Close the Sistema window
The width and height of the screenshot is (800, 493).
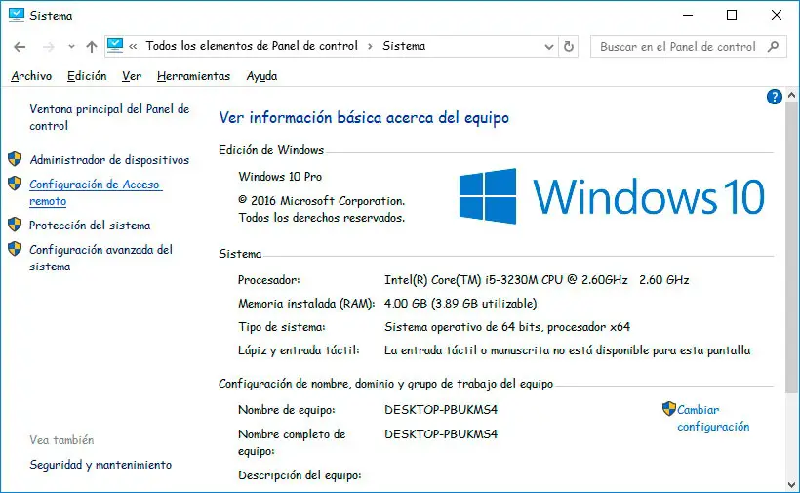(x=776, y=15)
